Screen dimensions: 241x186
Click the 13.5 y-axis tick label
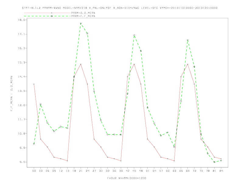(22, 91)
